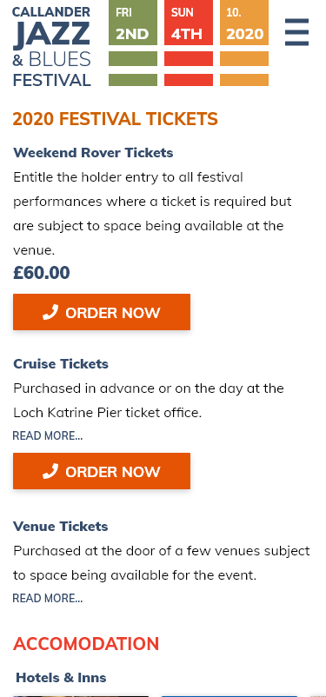Screen dimensions: 326x697
Task: Order Cruise Tickets now
Action: click(102, 471)
